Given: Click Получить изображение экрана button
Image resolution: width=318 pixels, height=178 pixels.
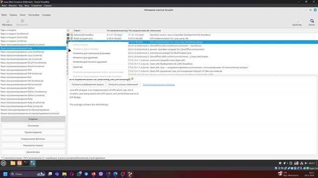Looking at the screenshot, I should click(87, 85).
